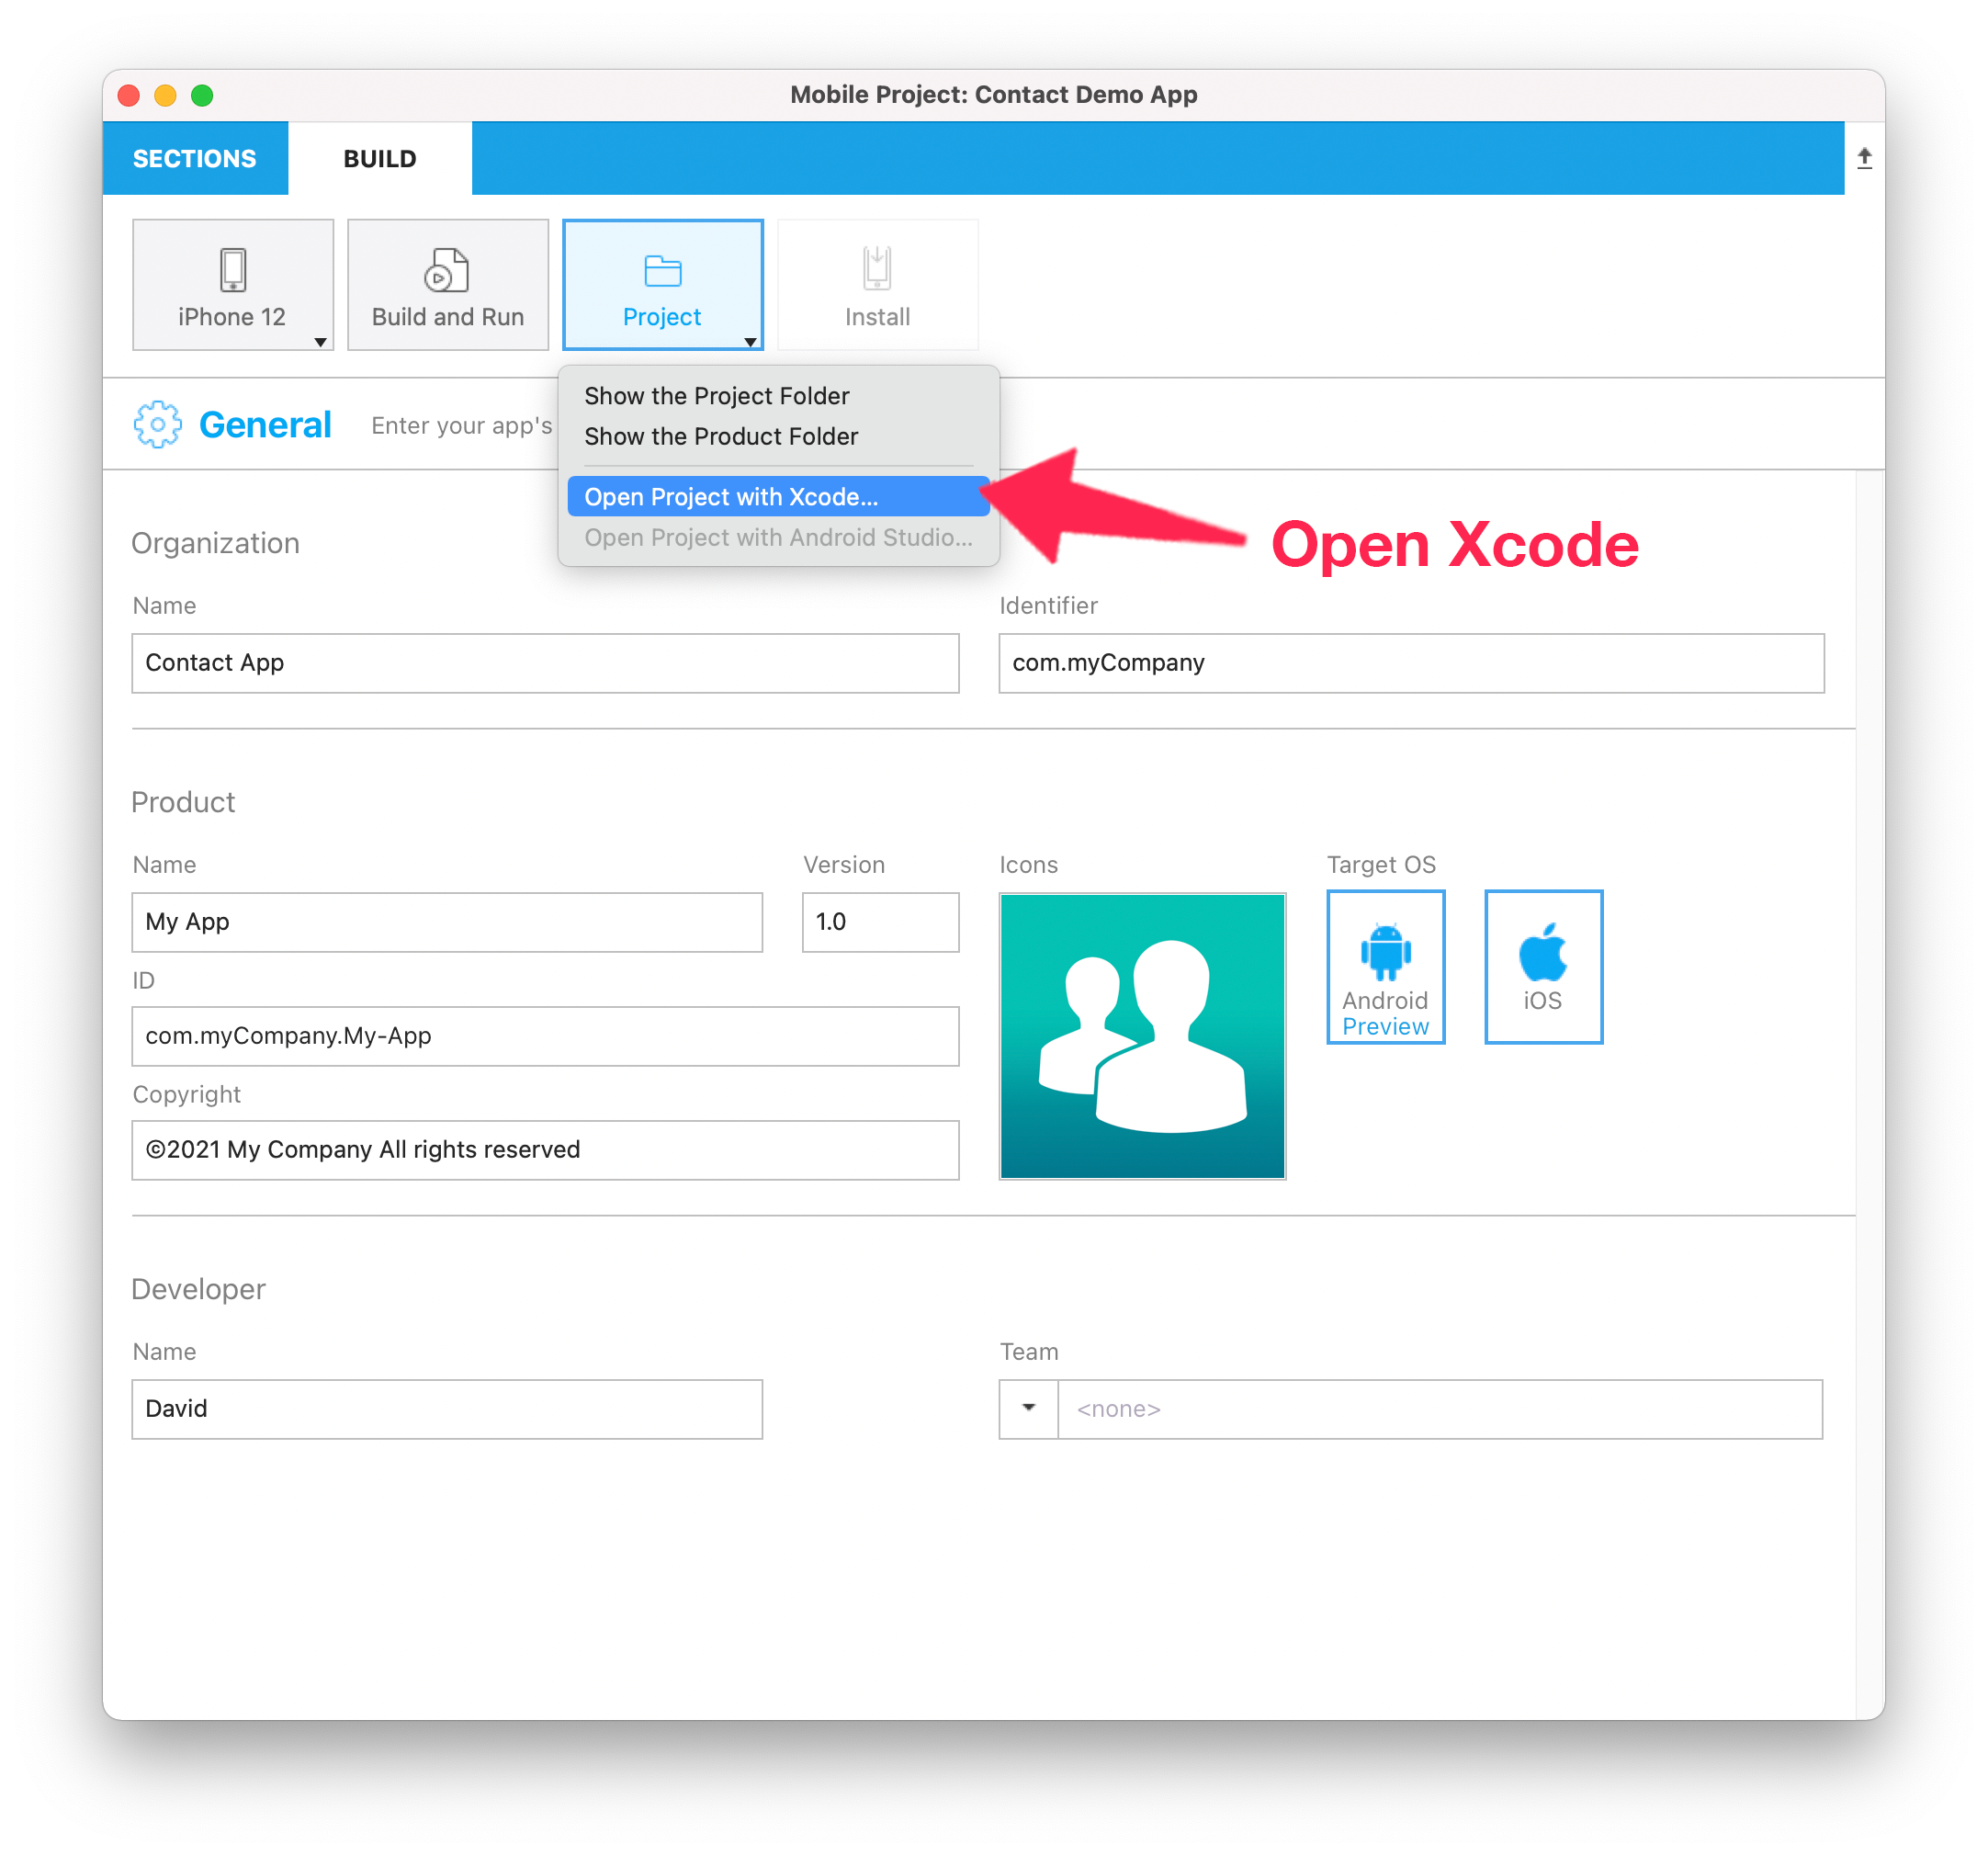Click the Organization Identifier field
The height and width of the screenshot is (1856, 1988).
[x=1411, y=662]
